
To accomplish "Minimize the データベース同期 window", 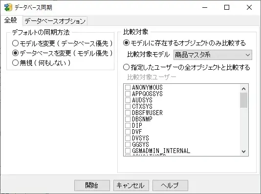I will pos(205,7).
